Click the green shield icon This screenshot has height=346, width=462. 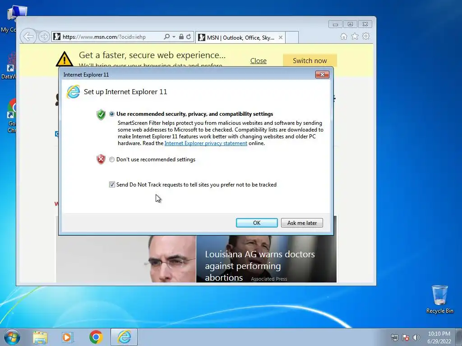[x=101, y=115]
